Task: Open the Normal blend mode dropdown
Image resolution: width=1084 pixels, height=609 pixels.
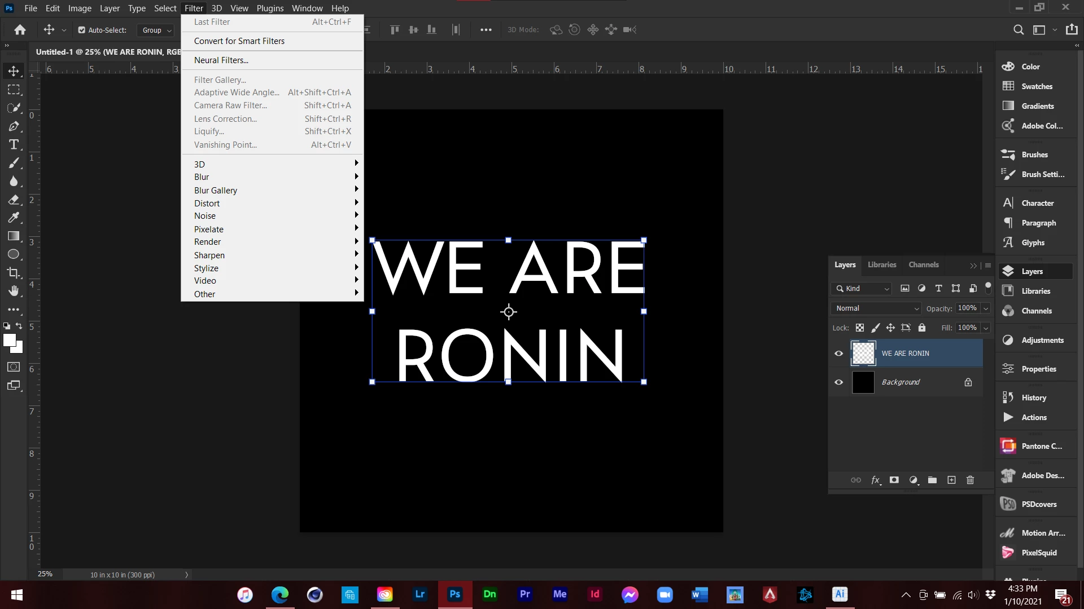Action: (x=876, y=308)
